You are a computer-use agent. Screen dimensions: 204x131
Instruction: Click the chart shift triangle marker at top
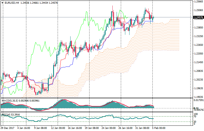pos(191,2)
